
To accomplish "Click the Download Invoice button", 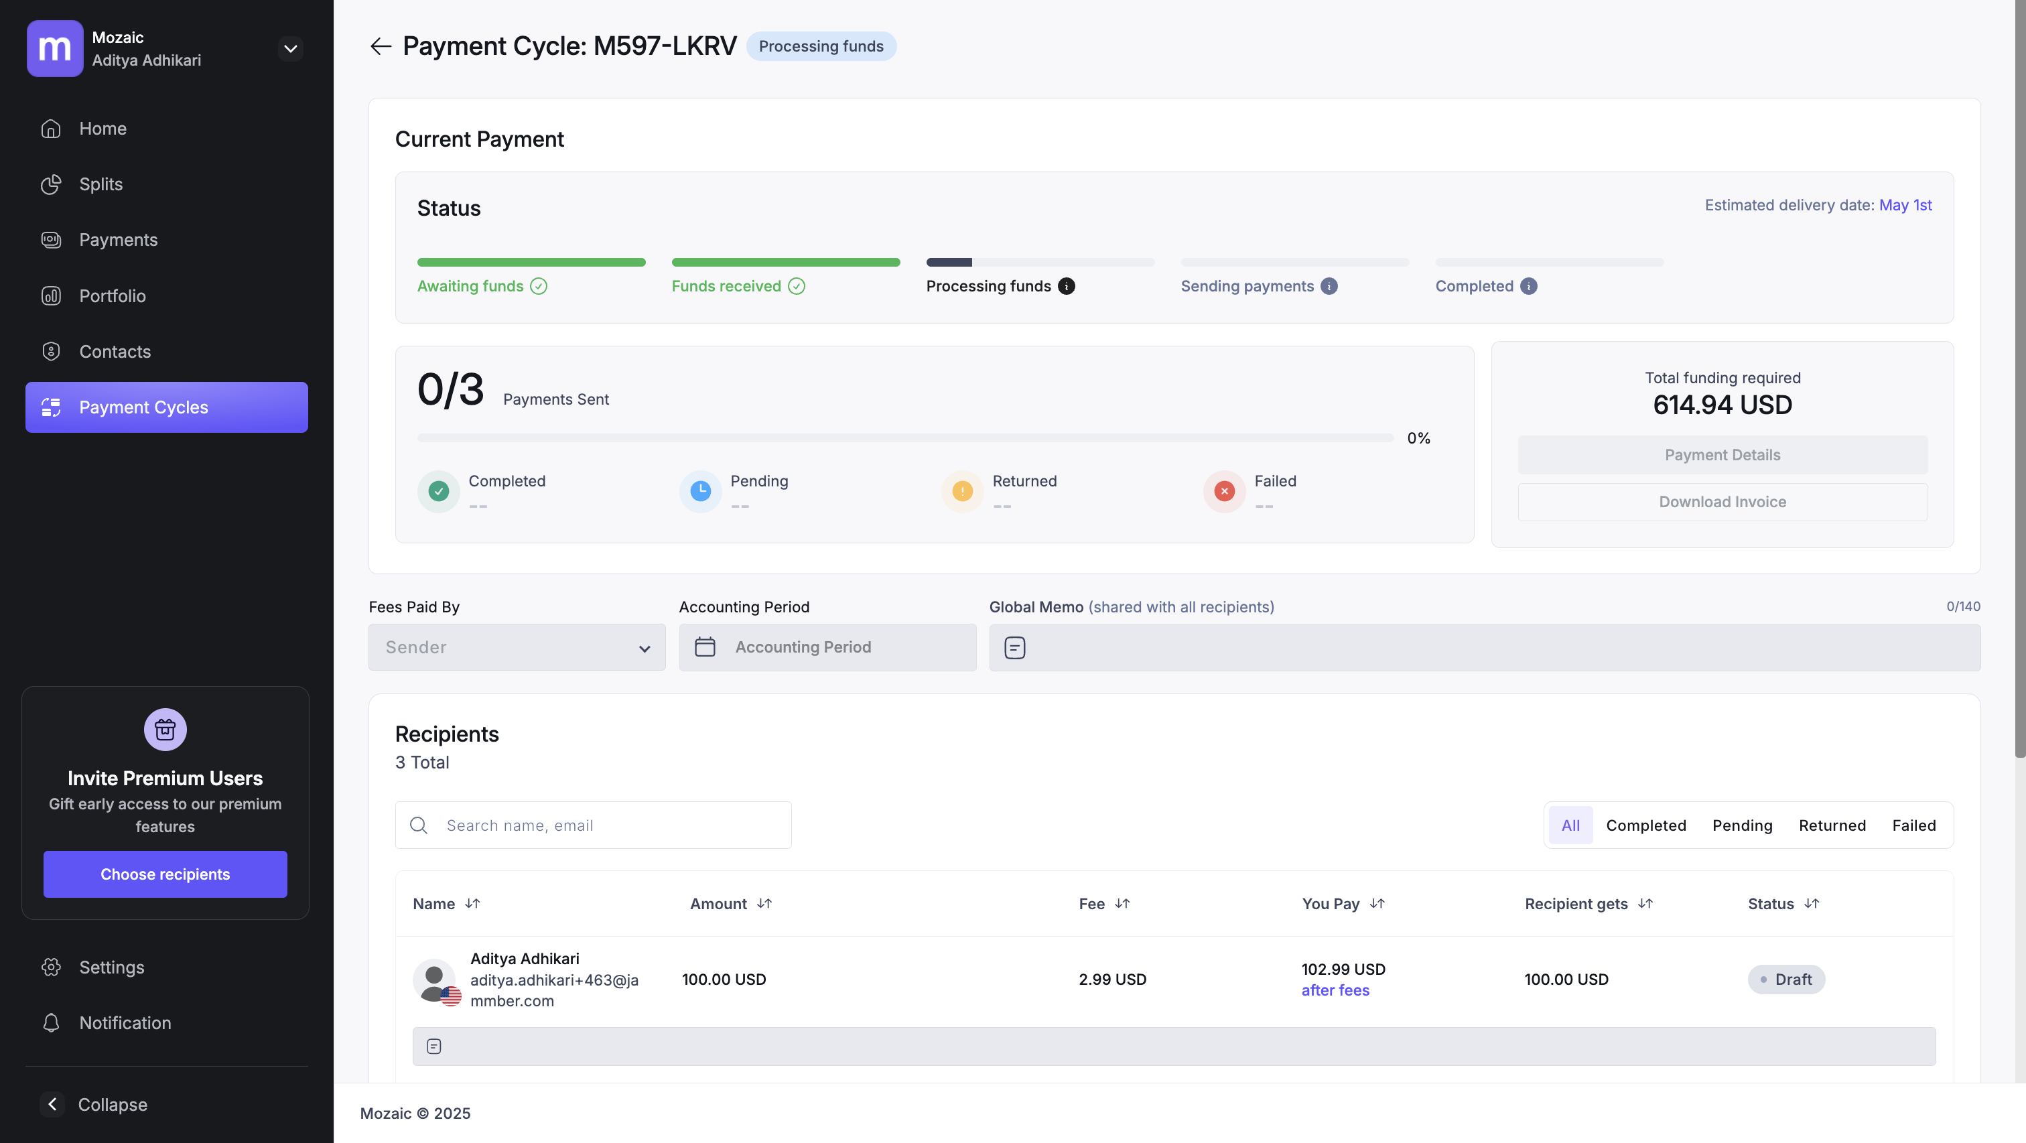I will 1722,502.
